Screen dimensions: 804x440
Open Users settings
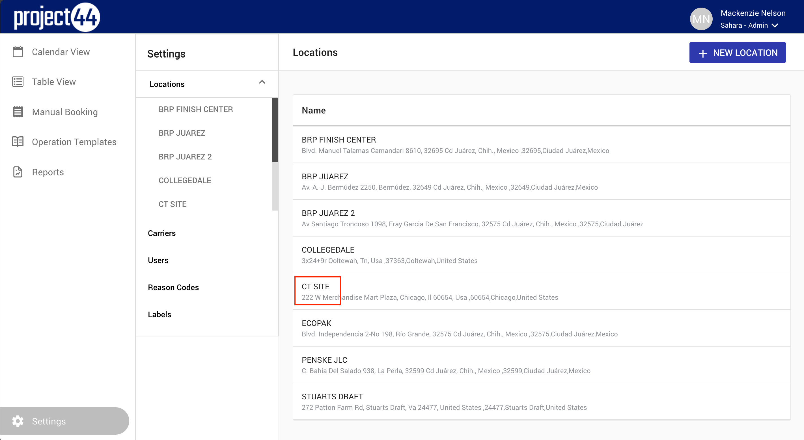pos(158,260)
